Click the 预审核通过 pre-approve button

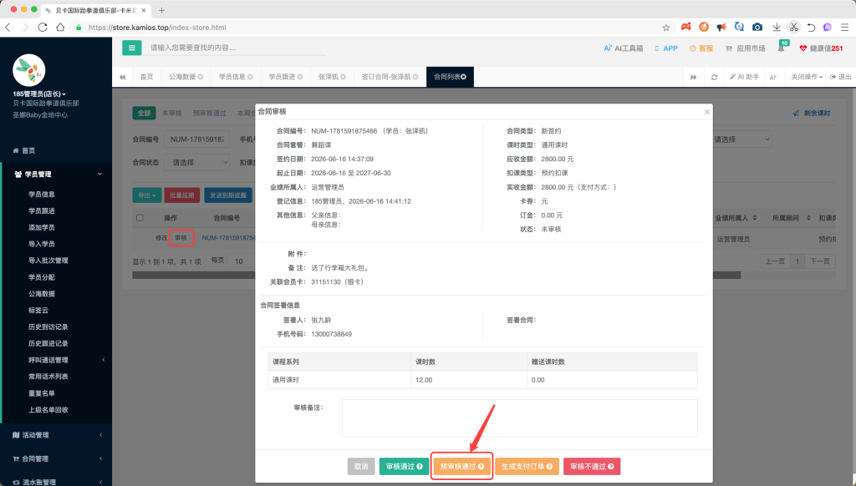[x=461, y=466]
